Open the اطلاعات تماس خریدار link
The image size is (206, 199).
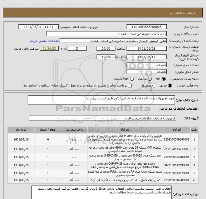click(44, 41)
